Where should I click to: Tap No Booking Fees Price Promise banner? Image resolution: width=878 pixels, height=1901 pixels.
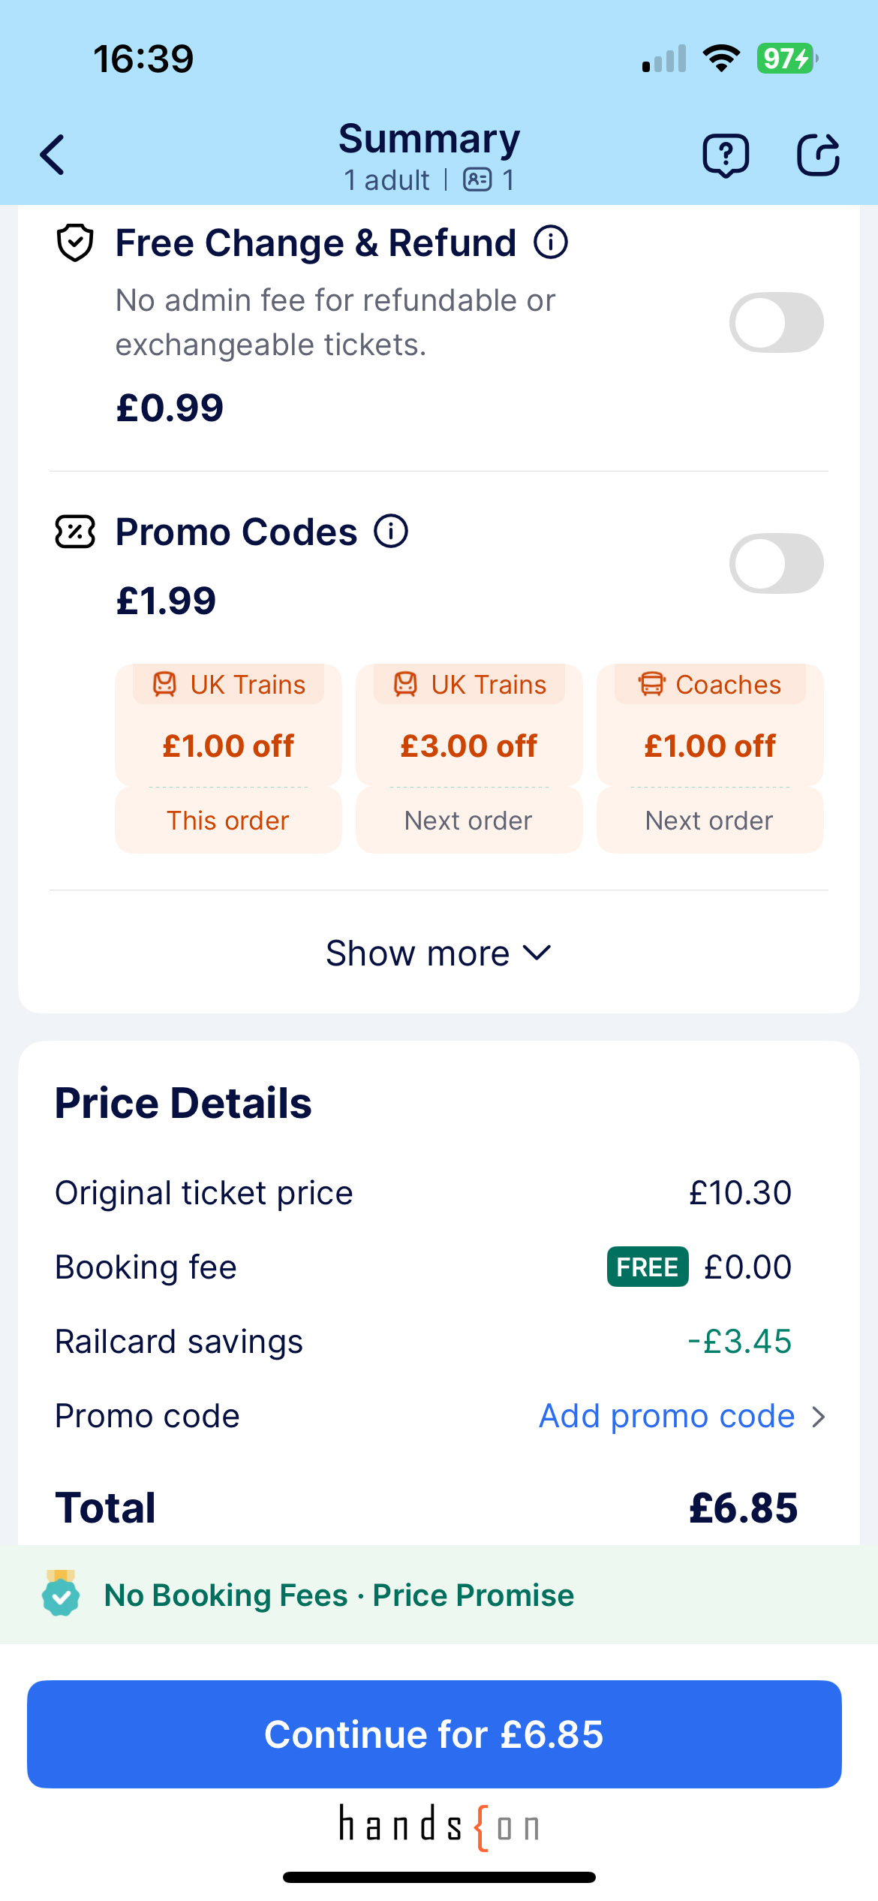[339, 1595]
